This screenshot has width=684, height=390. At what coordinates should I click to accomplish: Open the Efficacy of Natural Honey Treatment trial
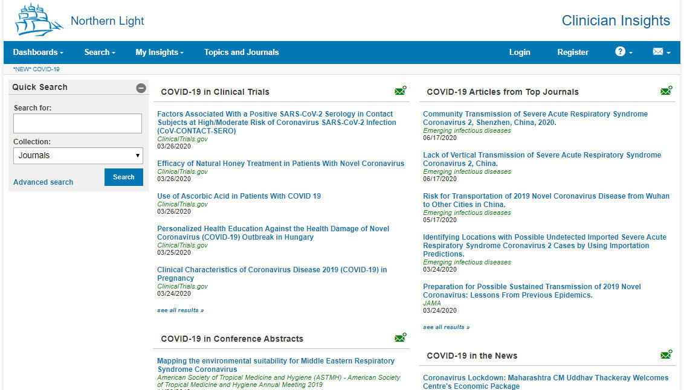(280, 164)
